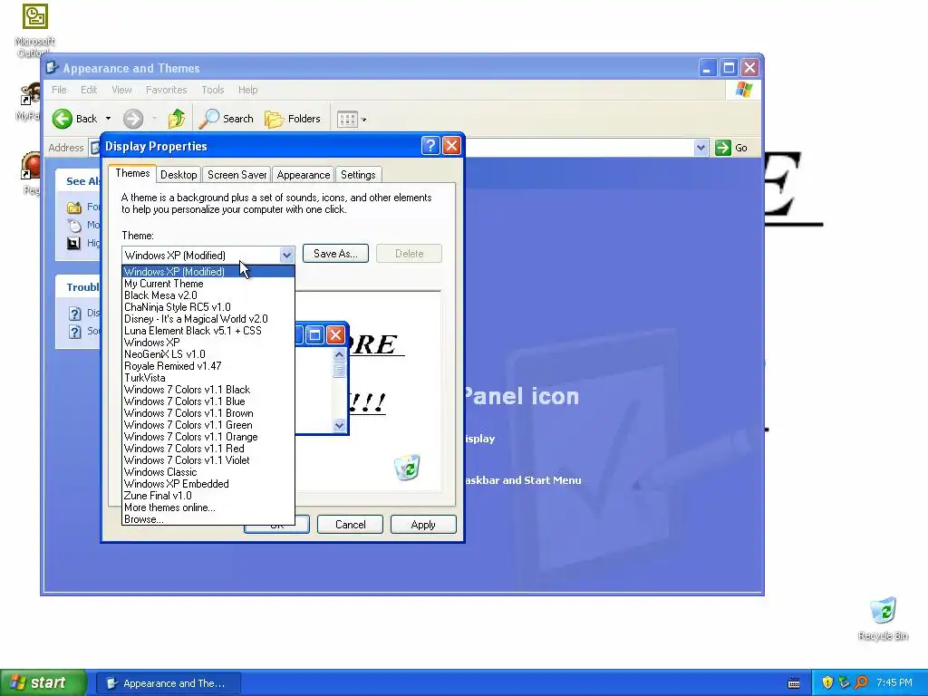Select Disney - It's a Magical World v2.0
The height and width of the screenshot is (696, 928).
point(208,319)
